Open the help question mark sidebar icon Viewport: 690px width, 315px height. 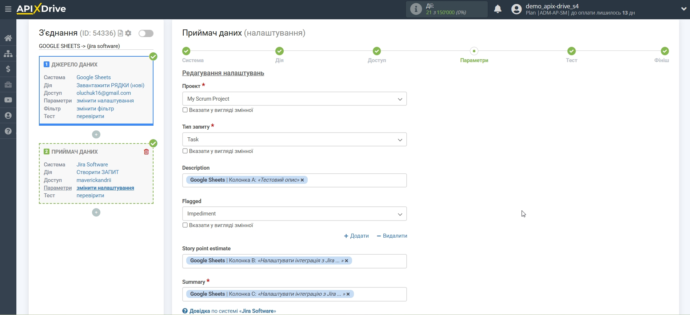pos(8,131)
